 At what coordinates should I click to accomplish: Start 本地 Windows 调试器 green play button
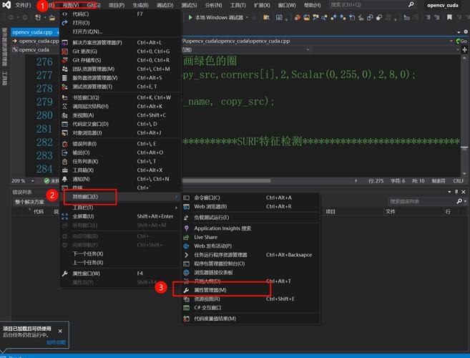point(190,17)
